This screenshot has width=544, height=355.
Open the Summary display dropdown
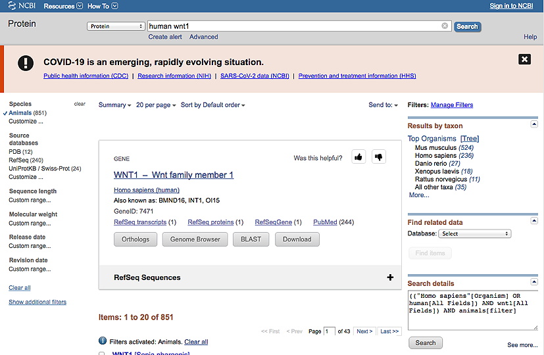pos(114,105)
